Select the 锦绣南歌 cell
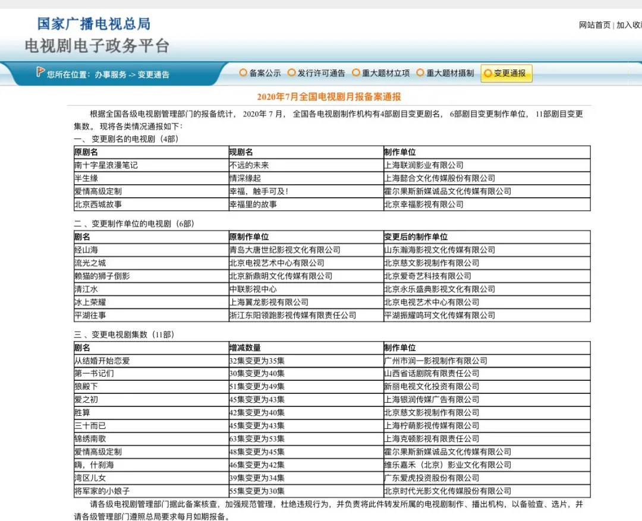 (151, 439)
